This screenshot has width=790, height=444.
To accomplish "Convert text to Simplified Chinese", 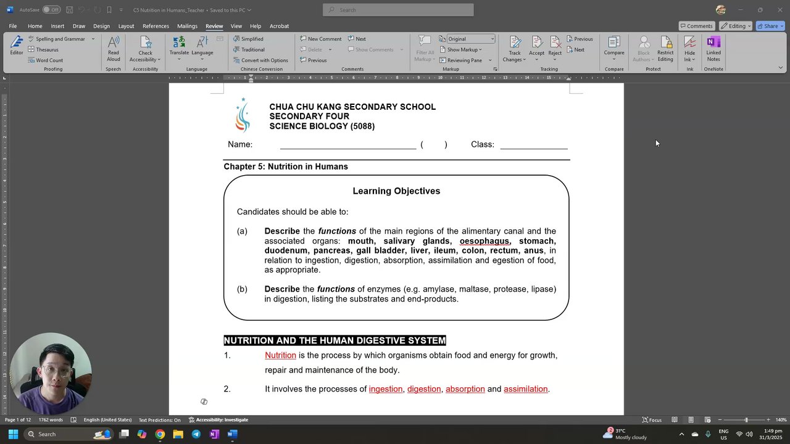I will (x=248, y=39).
